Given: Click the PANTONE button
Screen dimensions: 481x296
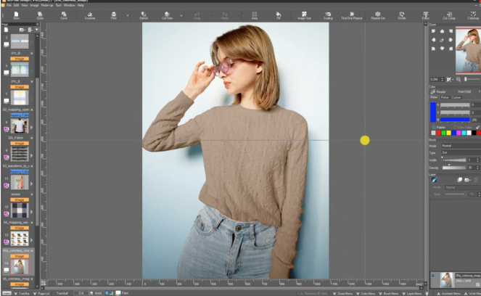Looking at the screenshot, I should click(x=464, y=91).
